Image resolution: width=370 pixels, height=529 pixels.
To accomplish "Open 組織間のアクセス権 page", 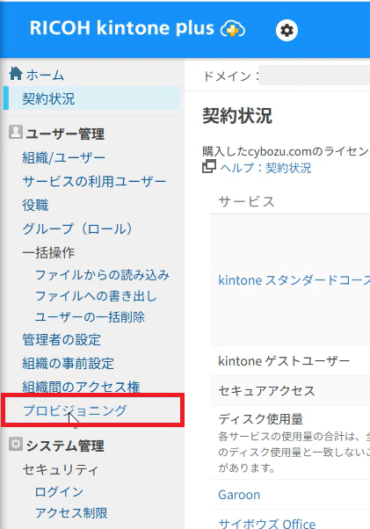I will tap(81, 387).
